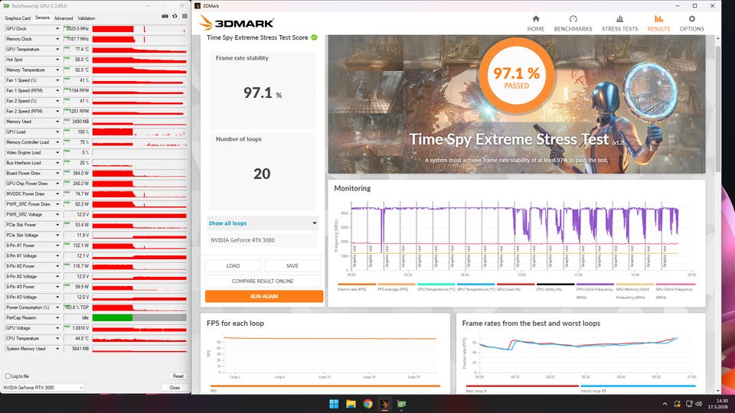Enable the Log to file checkbox

[8, 376]
